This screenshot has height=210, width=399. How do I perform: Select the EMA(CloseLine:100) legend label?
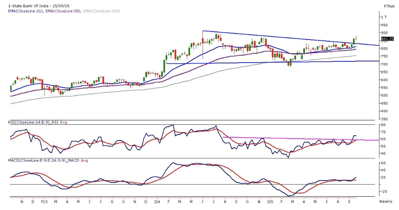101,11
